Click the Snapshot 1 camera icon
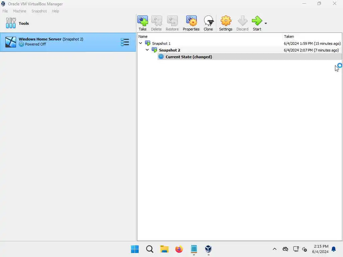343x257 pixels. 148,43
